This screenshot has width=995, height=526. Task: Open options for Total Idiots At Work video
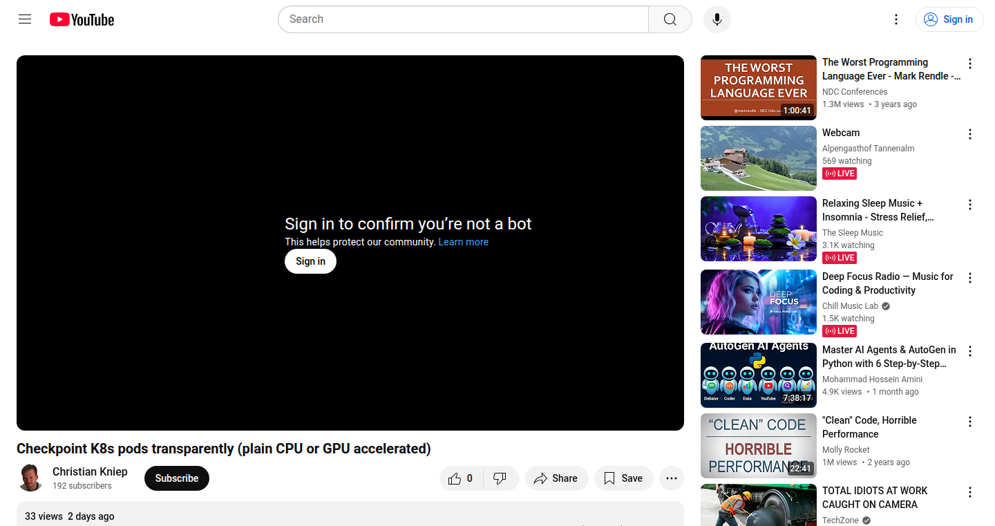click(970, 492)
